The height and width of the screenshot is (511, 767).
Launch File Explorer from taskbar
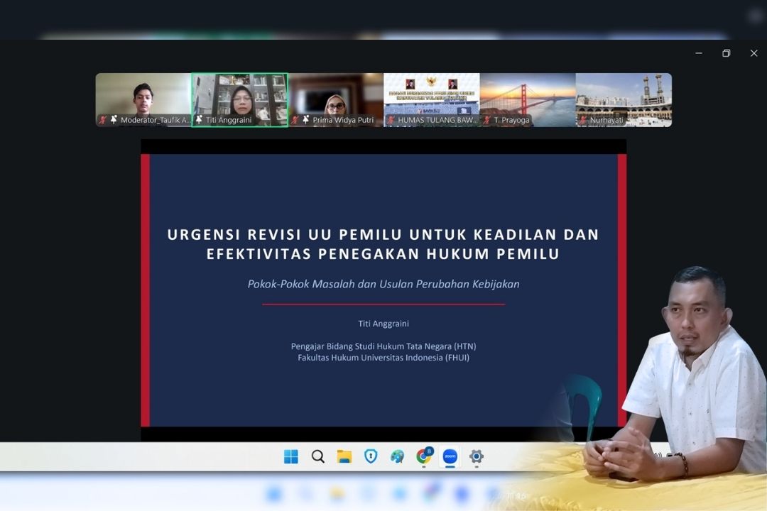click(x=344, y=456)
